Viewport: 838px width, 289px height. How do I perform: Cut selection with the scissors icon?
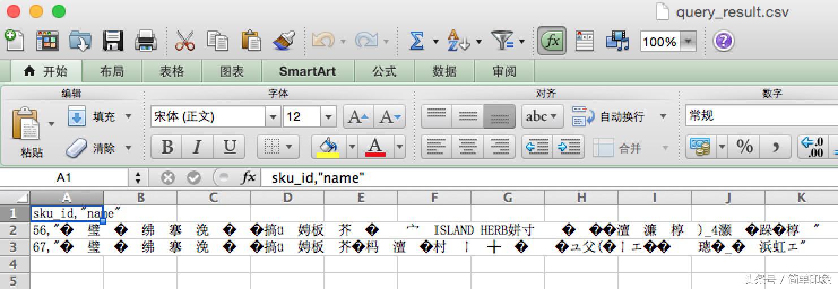click(185, 41)
